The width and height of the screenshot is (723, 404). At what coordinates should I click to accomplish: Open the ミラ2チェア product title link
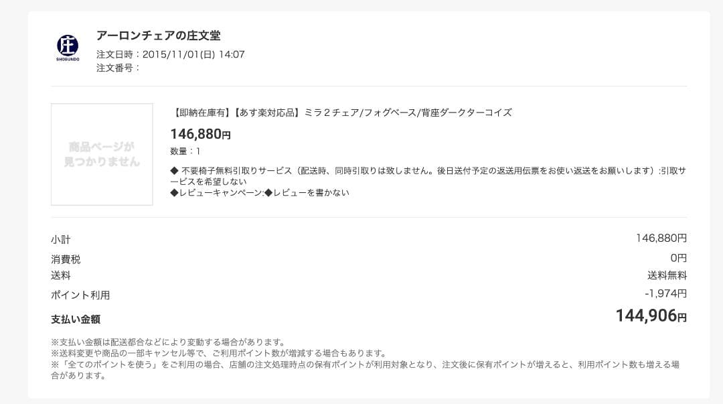(341, 113)
